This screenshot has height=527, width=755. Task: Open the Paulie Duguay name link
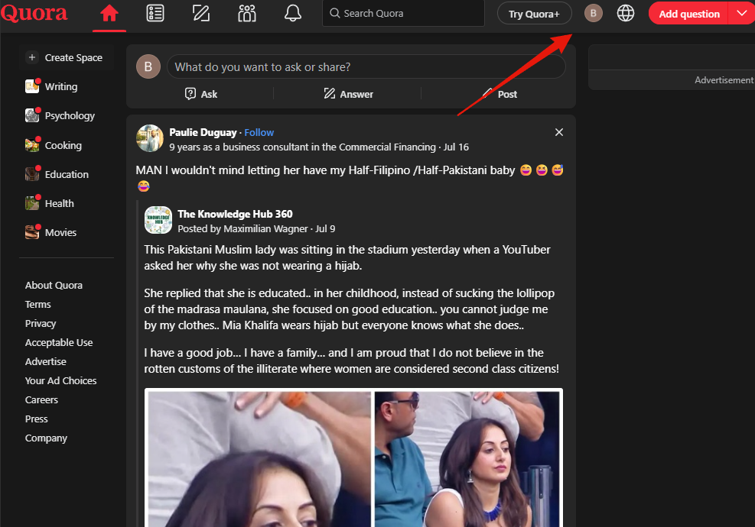tap(203, 132)
